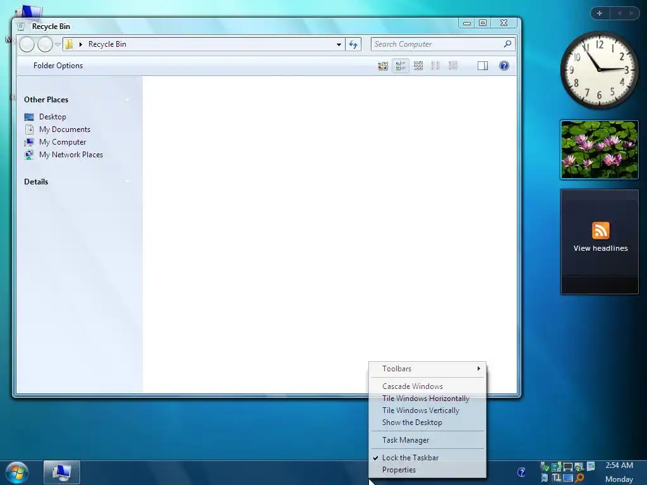Switch to Details view toolbar icon
647x485 pixels.
coord(453,66)
